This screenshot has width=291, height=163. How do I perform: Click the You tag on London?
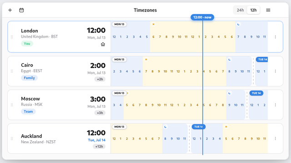[27, 43]
